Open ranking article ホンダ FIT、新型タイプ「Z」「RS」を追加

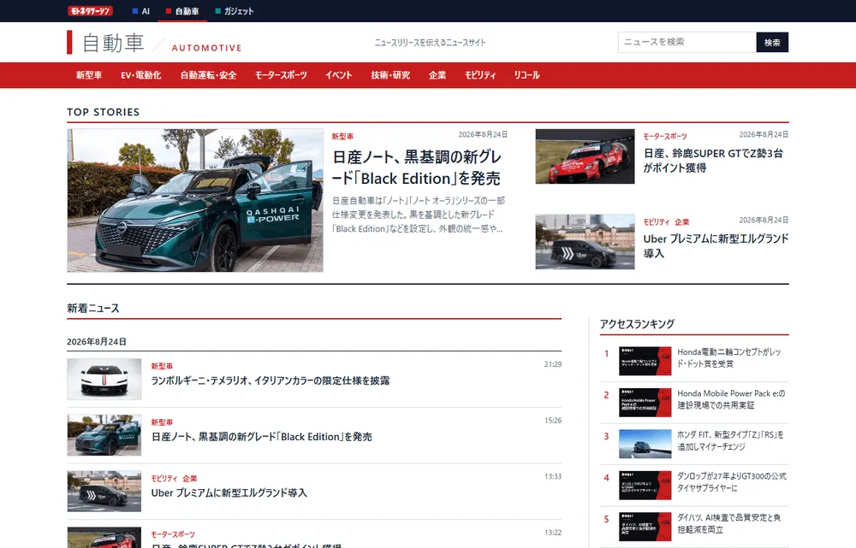(730, 440)
